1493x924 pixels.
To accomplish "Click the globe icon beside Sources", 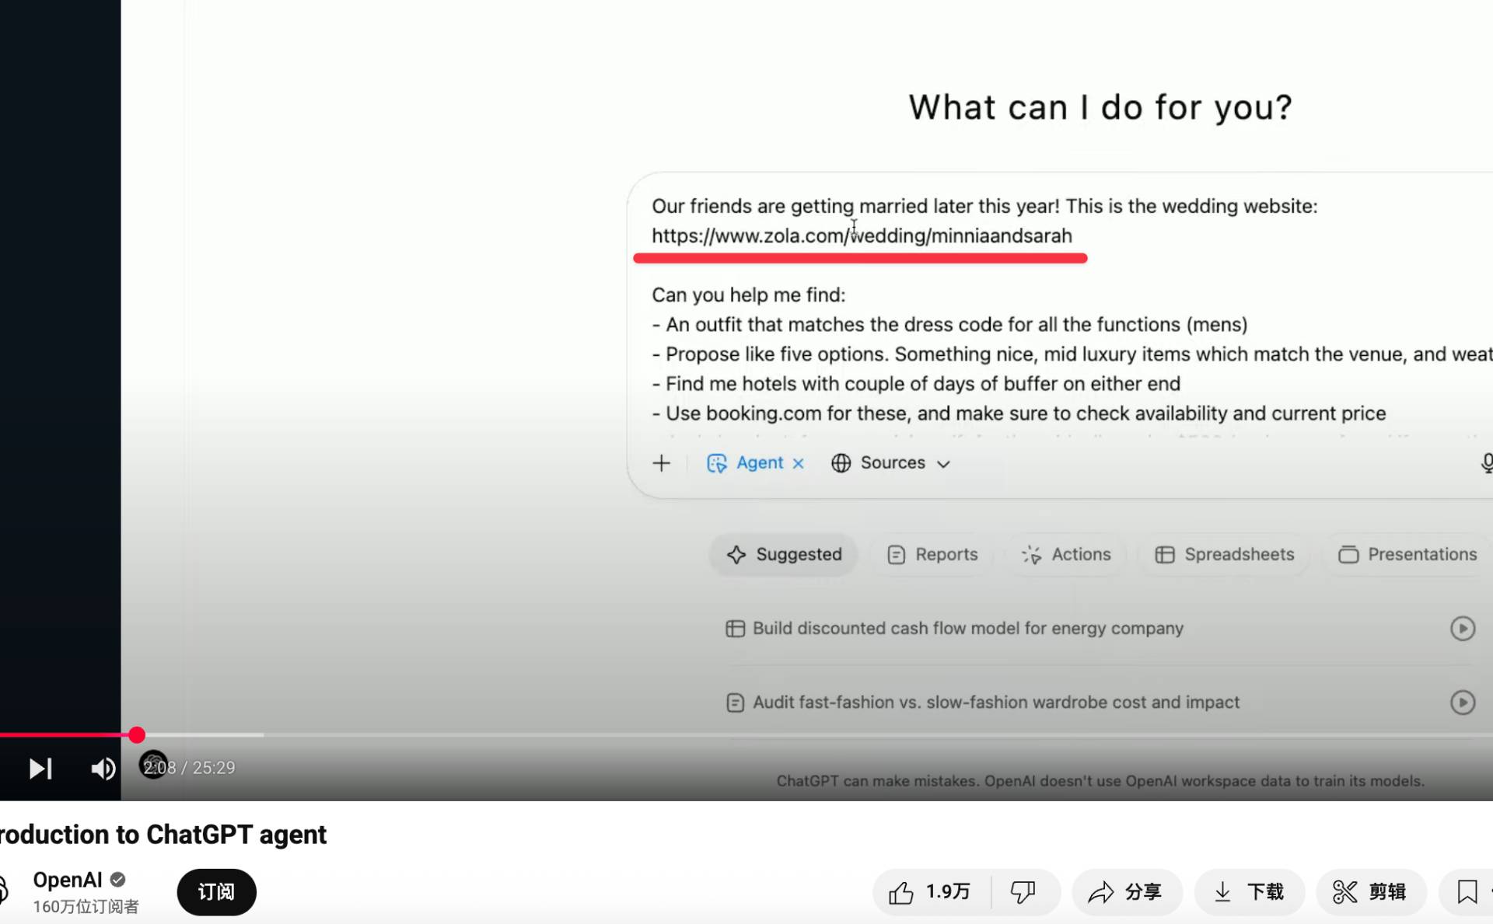I will tap(841, 463).
